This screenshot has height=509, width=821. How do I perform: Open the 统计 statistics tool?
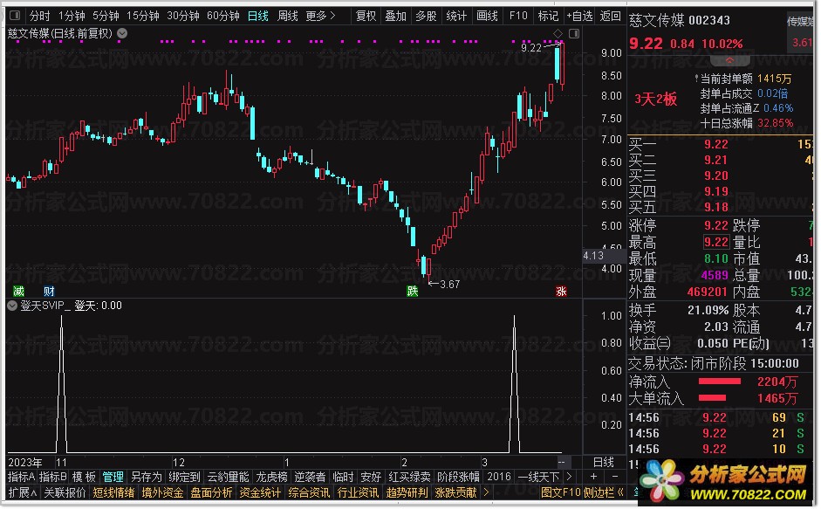point(456,17)
